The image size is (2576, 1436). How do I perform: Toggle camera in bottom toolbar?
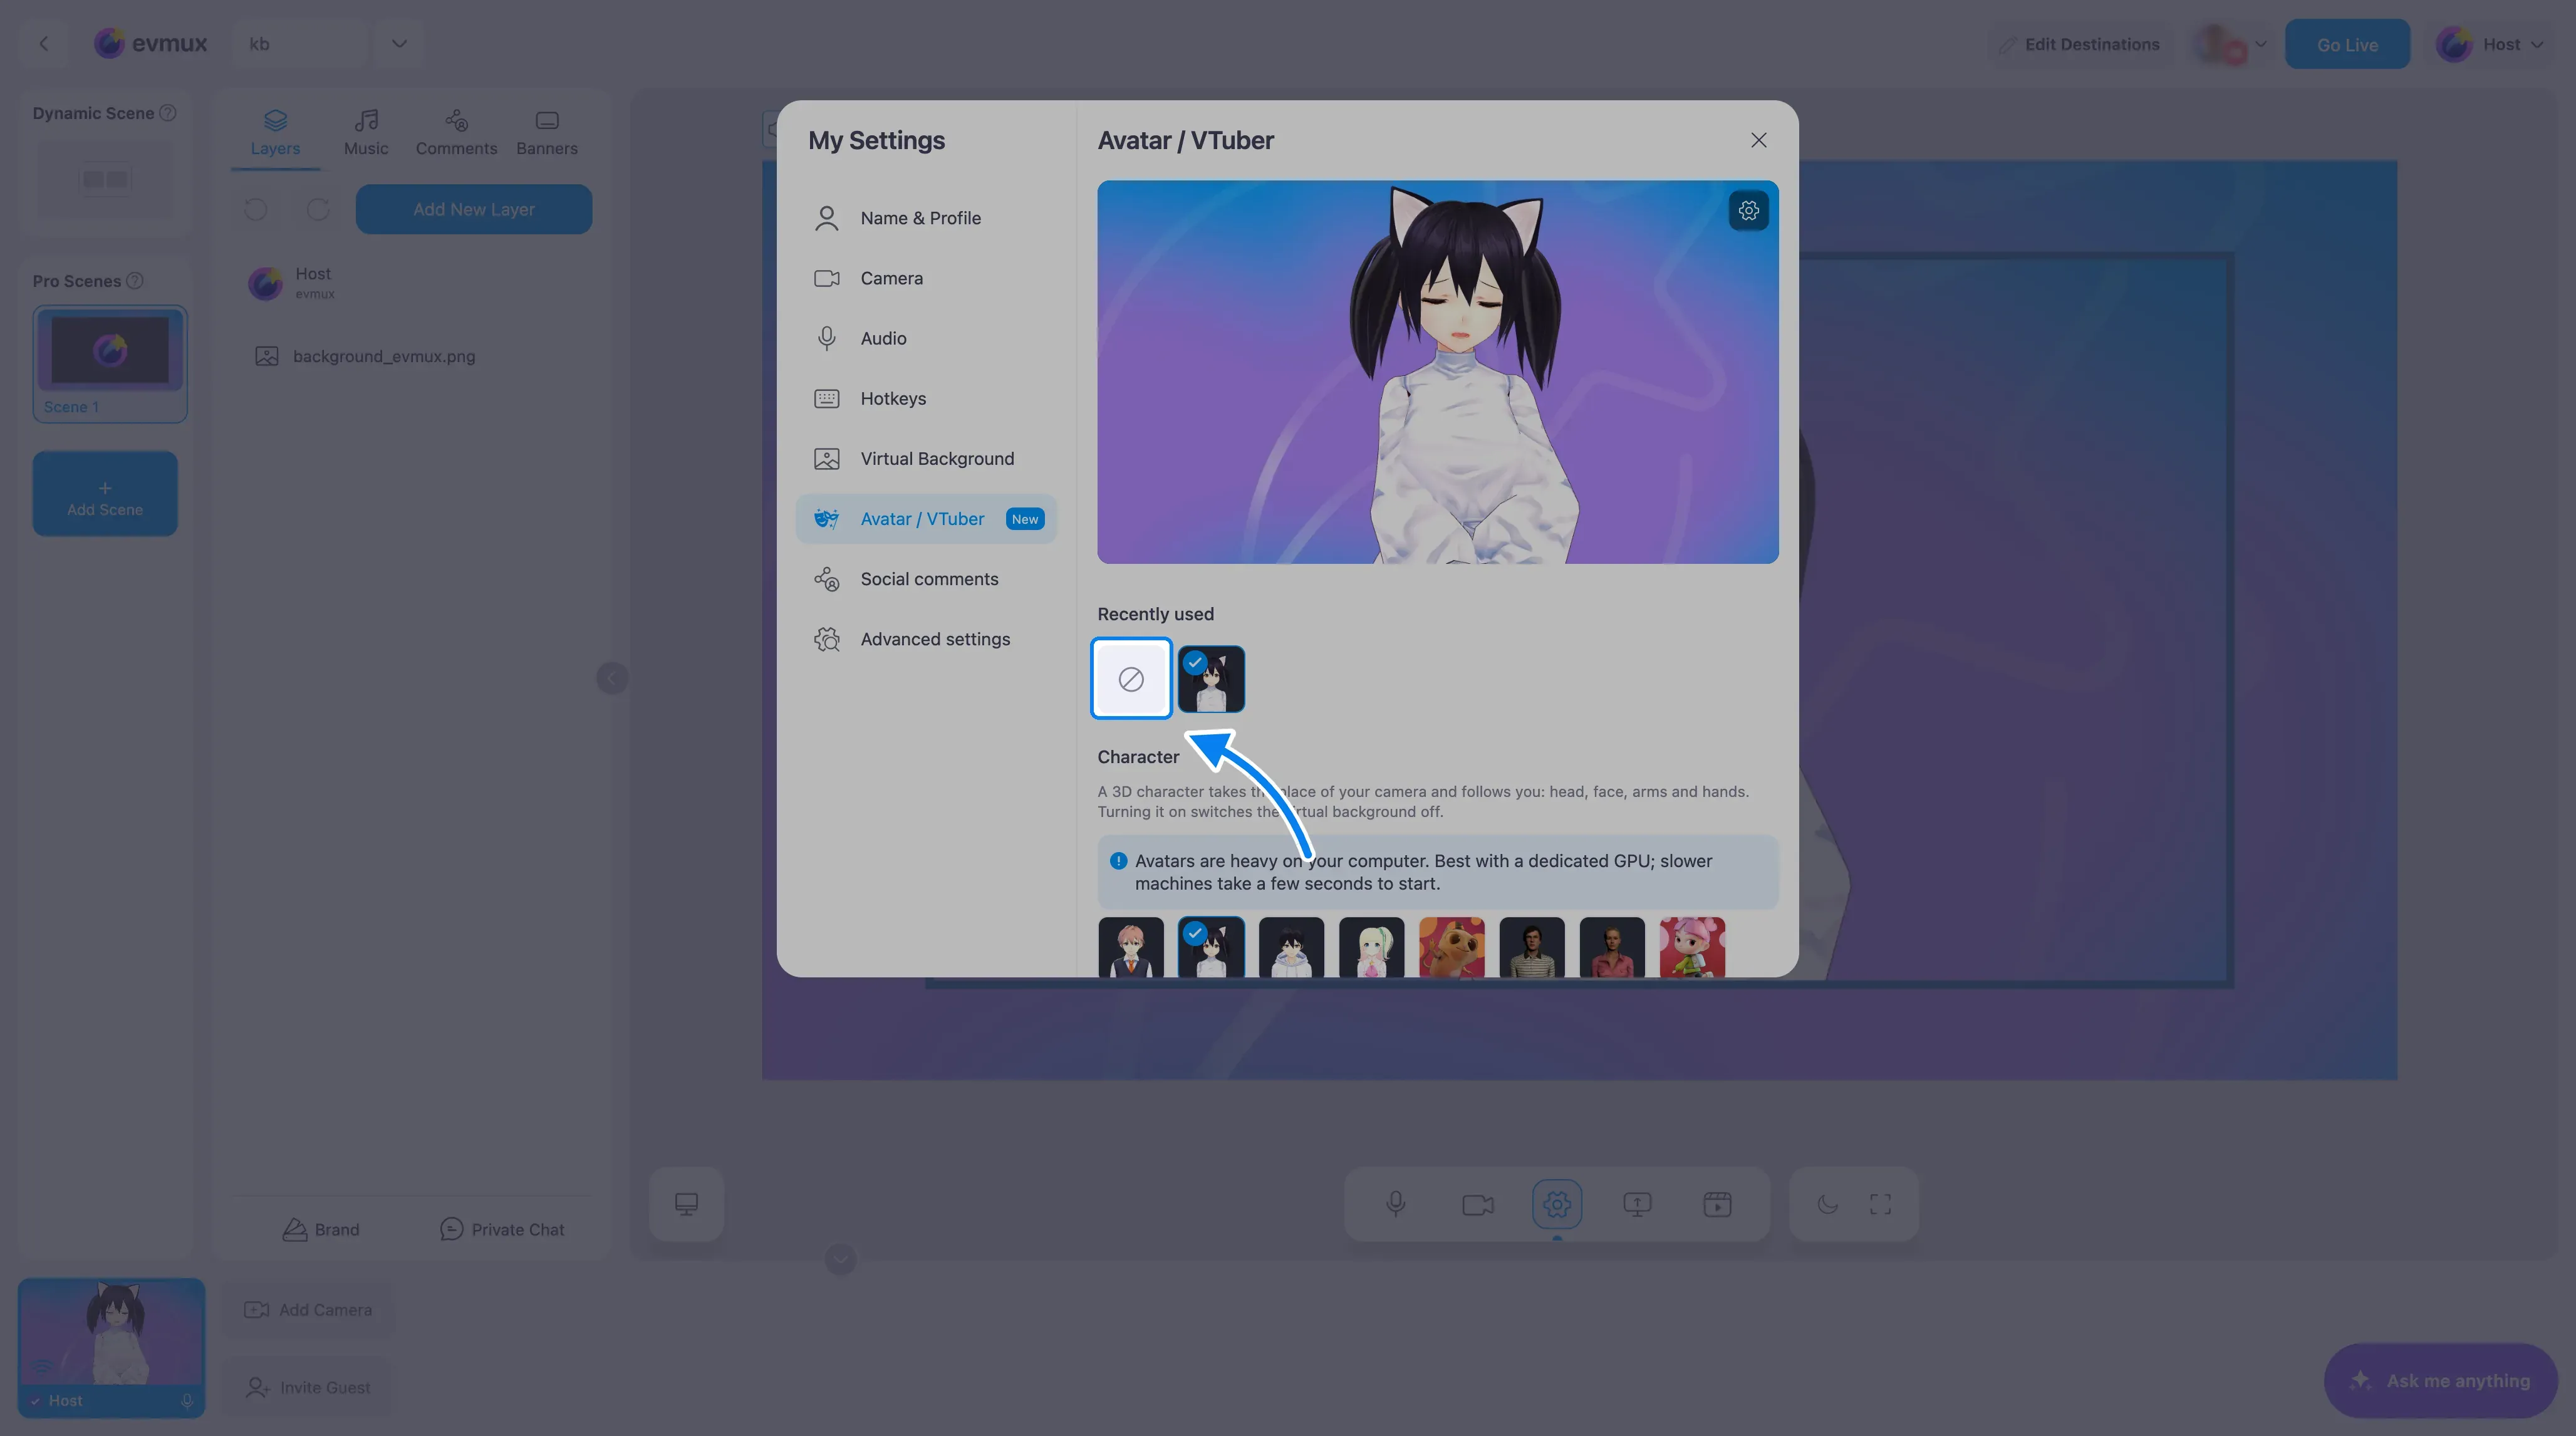click(1477, 1204)
